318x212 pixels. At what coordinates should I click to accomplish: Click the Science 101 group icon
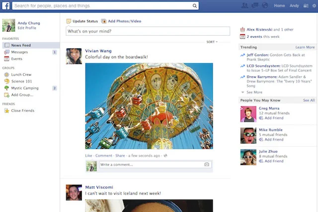pos(6,81)
